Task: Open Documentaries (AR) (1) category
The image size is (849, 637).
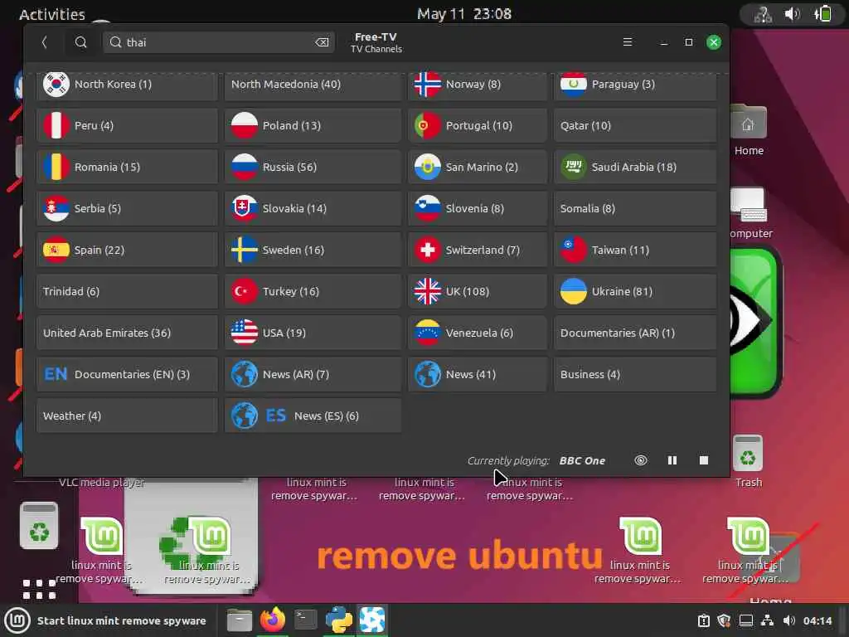Action: pyautogui.click(x=635, y=333)
